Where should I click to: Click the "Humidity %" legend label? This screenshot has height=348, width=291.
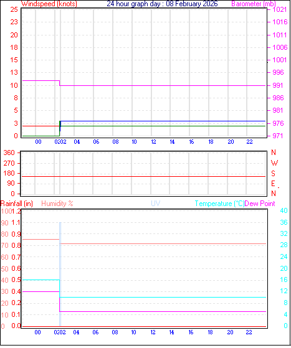tap(57, 204)
